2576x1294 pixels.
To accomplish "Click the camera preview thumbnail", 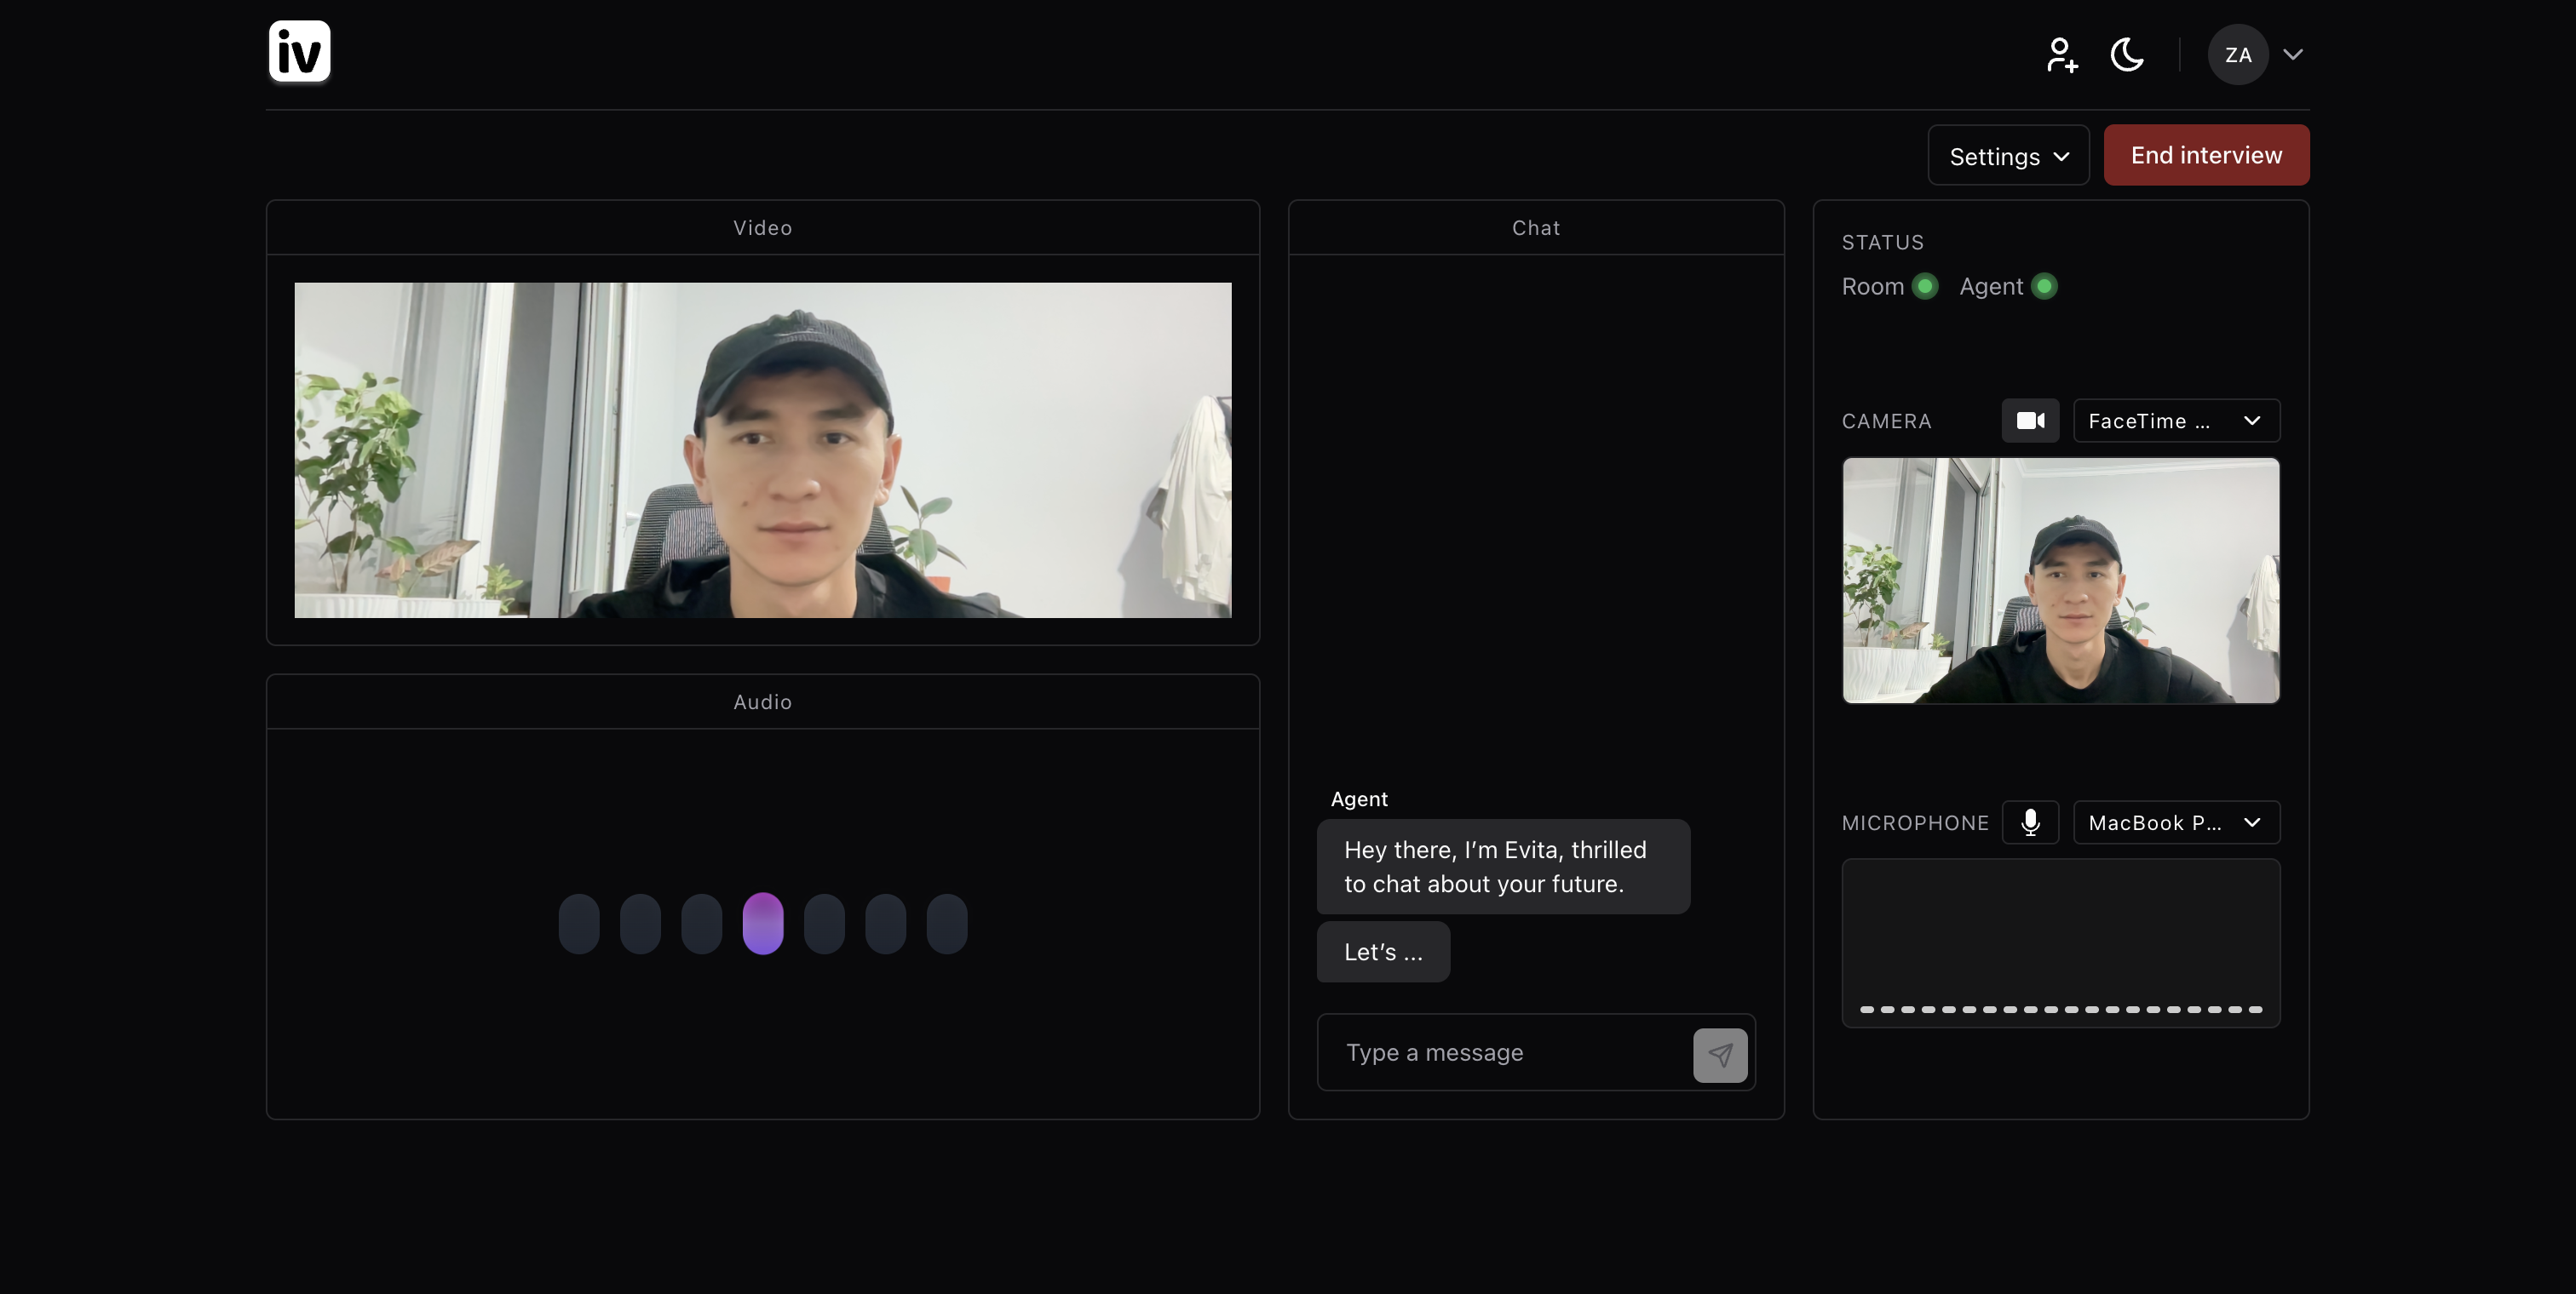I will point(2060,581).
